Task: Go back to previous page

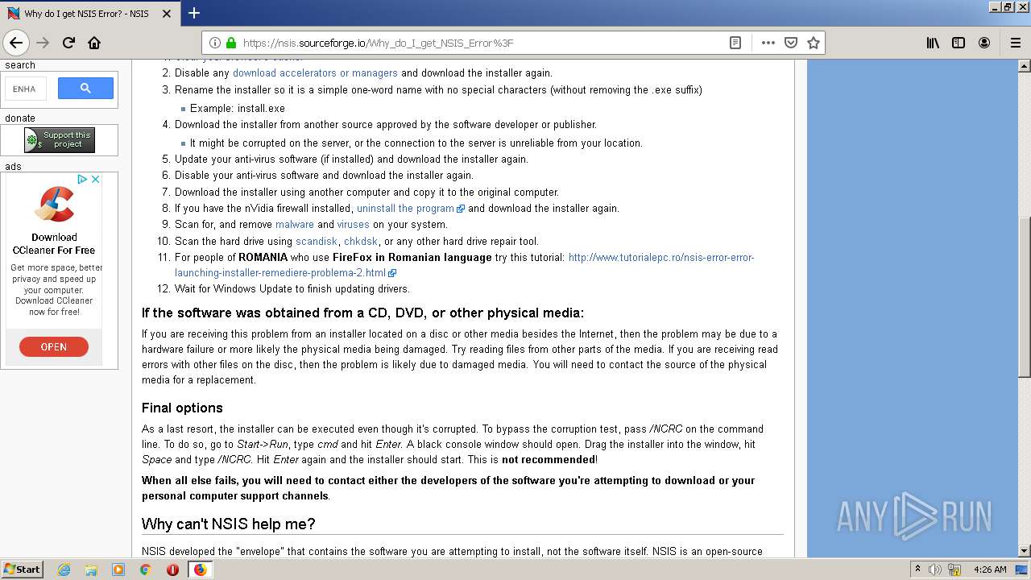Action: tap(16, 43)
